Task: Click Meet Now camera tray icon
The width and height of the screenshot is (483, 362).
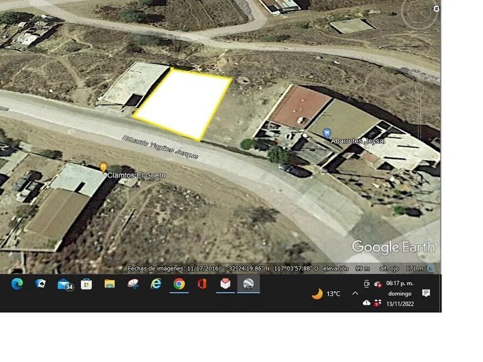Action: (367, 284)
